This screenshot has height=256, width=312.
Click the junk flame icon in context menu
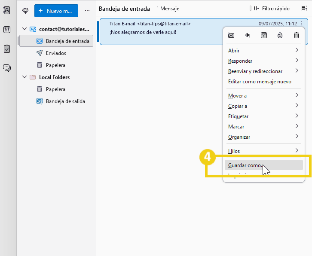[280, 35]
